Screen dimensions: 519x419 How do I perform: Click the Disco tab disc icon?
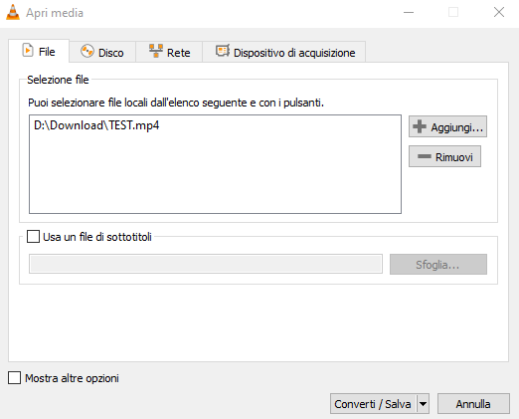(87, 52)
